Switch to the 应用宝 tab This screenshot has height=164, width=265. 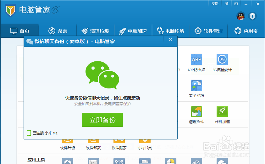click(246, 31)
